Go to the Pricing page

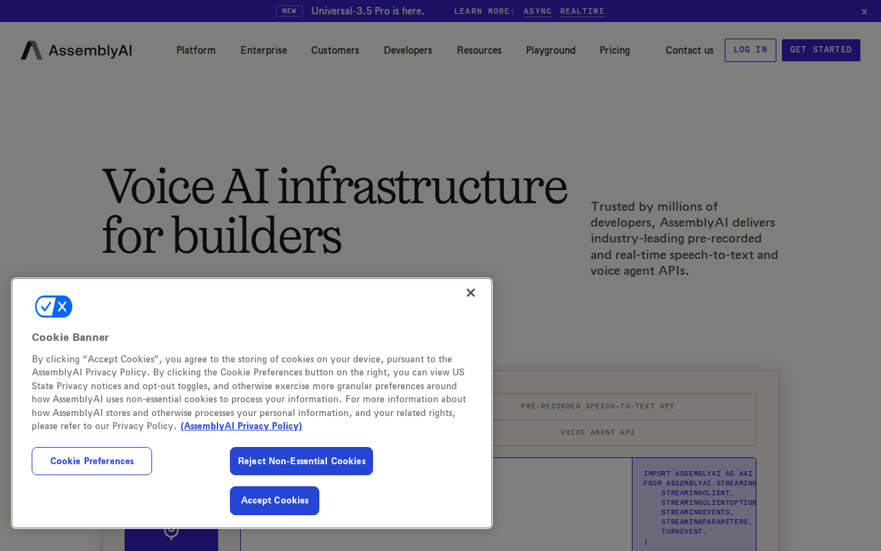tap(615, 50)
